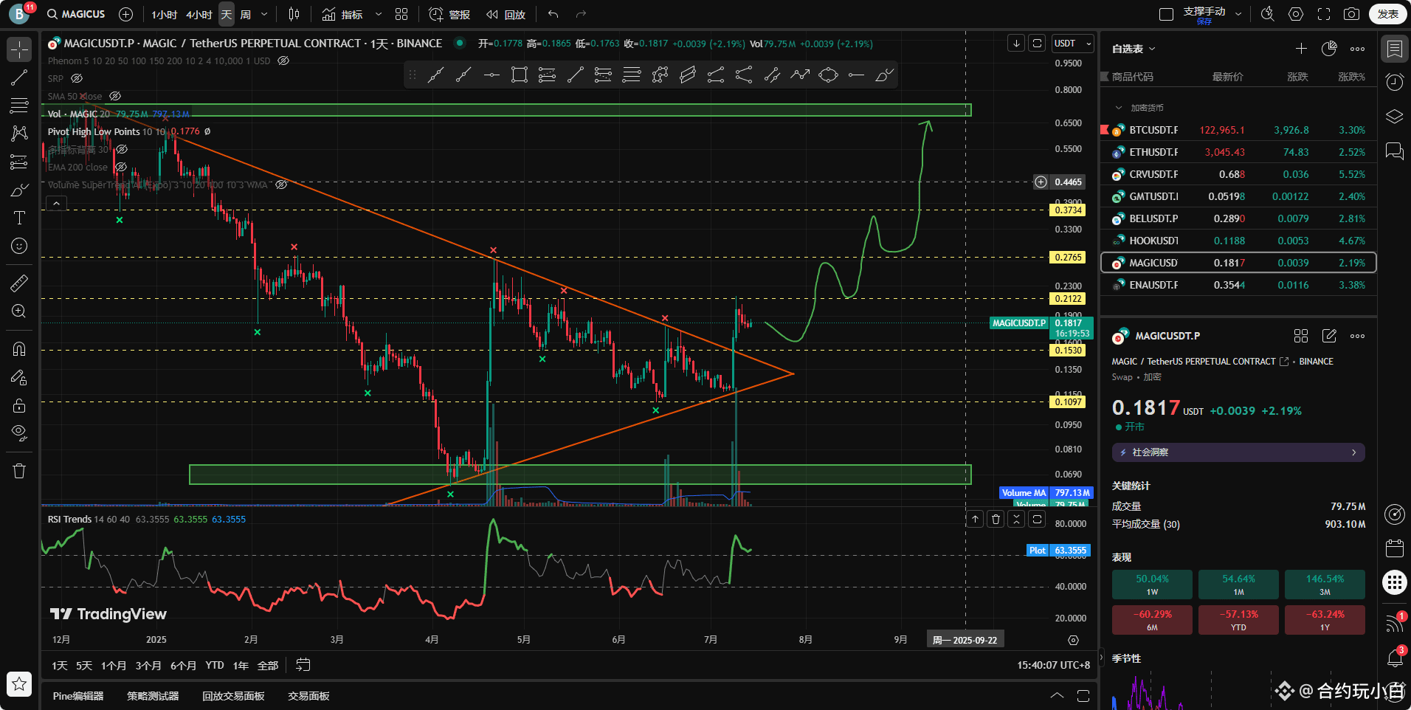Screen dimensions: 1411x710
Task: Open watchlist advanced view pie icon
Action: click(x=1329, y=49)
